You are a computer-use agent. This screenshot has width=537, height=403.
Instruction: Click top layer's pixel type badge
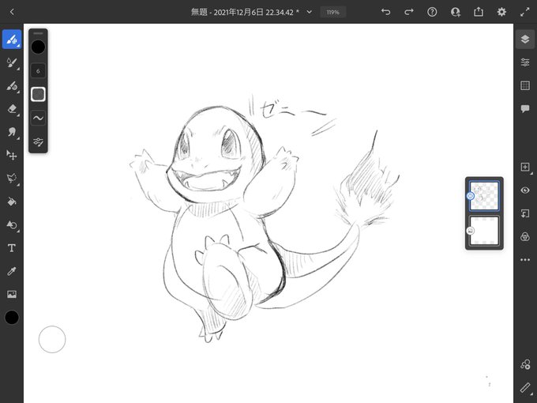coord(470,196)
